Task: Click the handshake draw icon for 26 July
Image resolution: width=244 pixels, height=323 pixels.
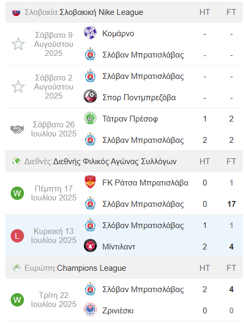Action: (x=17, y=129)
